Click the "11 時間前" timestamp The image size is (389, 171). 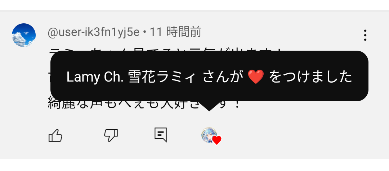tap(176, 32)
